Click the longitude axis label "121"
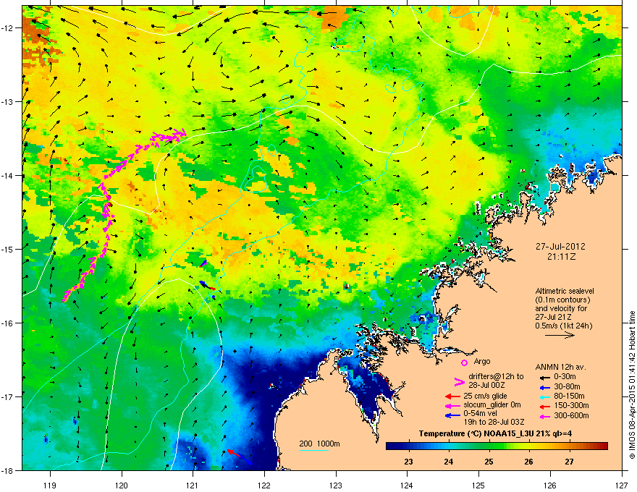Image resolution: width=637 pixels, height=492 pixels. [193, 485]
